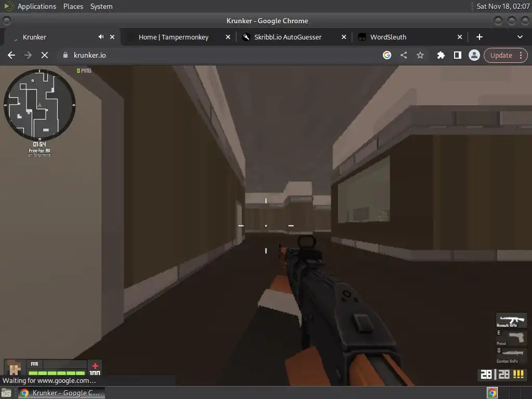Image resolution: width=532 pixels, height=399 pixels.
Task: Close the Krunker tab
Action: click(x=112, y=37)
